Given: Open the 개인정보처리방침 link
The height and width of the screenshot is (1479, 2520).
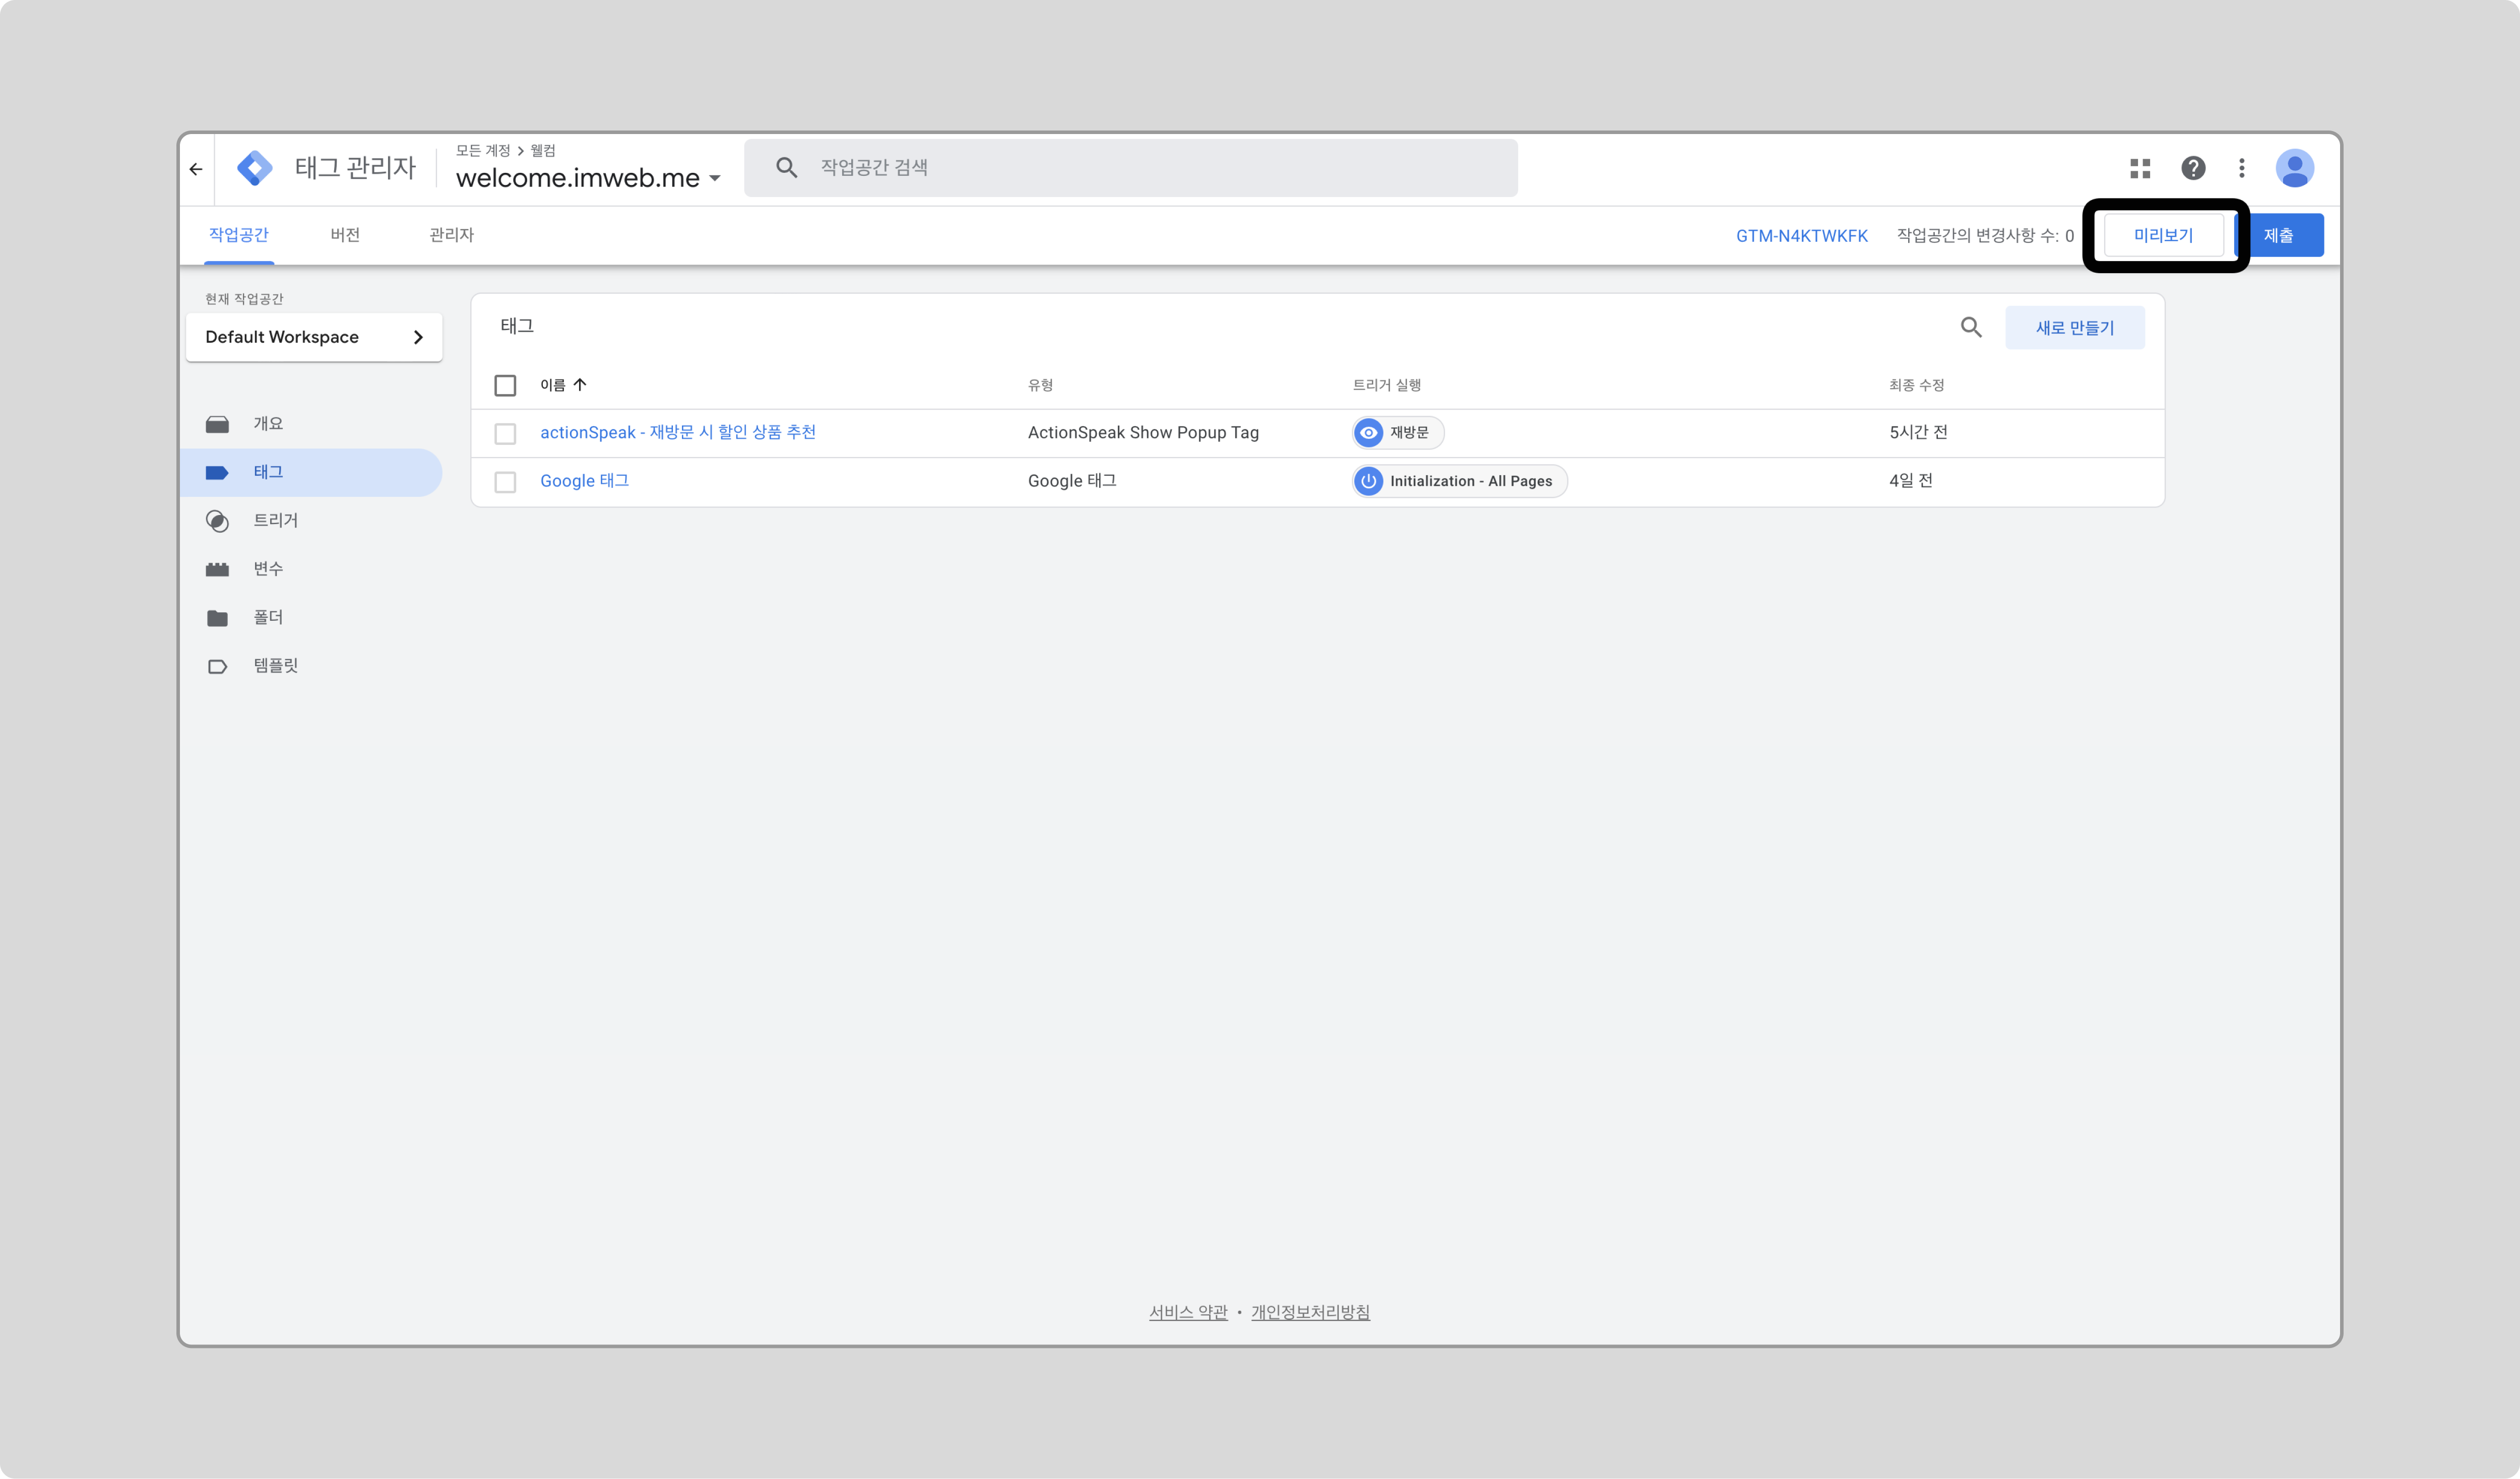Looking at the screenshot, I should point(1310,1312).
